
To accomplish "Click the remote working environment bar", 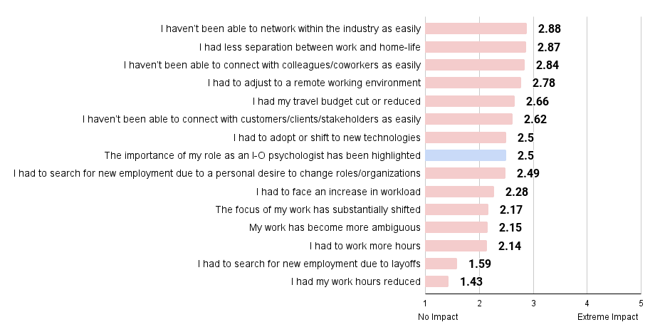I will 473,83.
